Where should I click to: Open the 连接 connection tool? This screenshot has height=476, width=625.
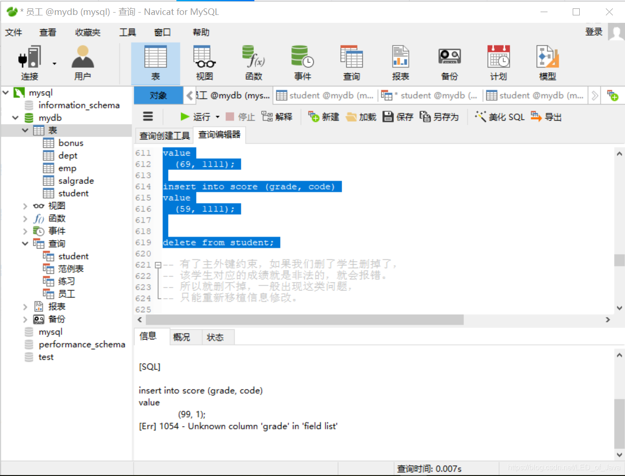29,63
